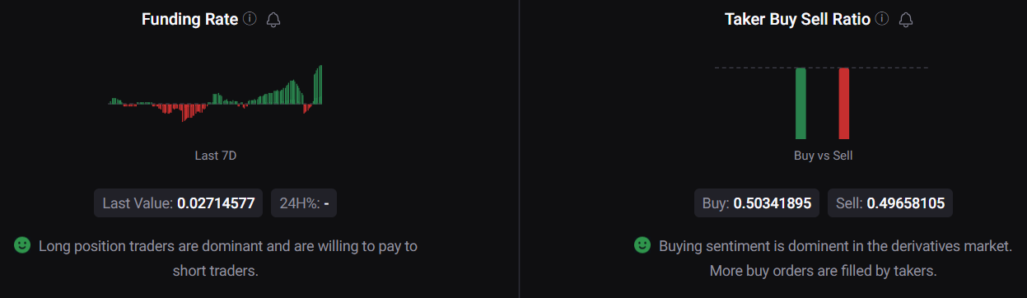This screenshot has height=298, width=1027.
Task: Click the Funding Rate info icon
Action: pos(250,19)
